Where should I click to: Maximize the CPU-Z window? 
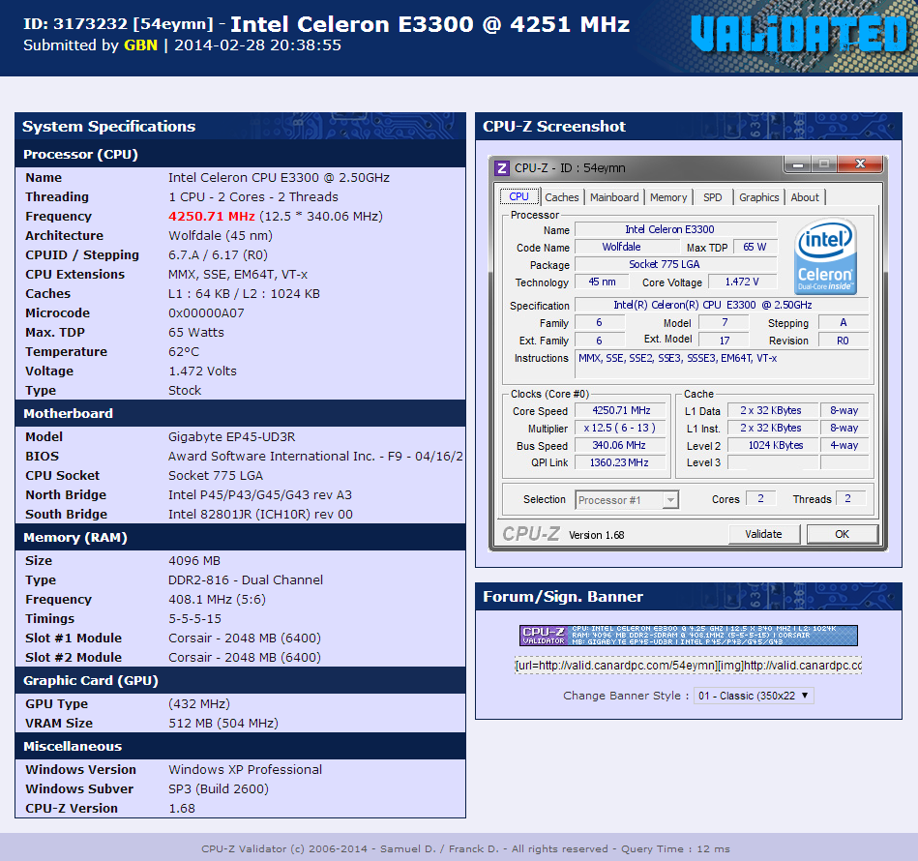(824, 164)
